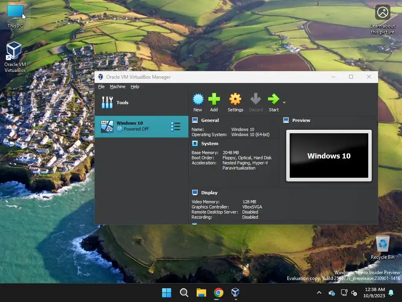Image resolution: width=402 pixels, height=302 pixels.
Task: Click the Operating System value Windows 10 (64-bit)
Action: click(x=250, y=134)
